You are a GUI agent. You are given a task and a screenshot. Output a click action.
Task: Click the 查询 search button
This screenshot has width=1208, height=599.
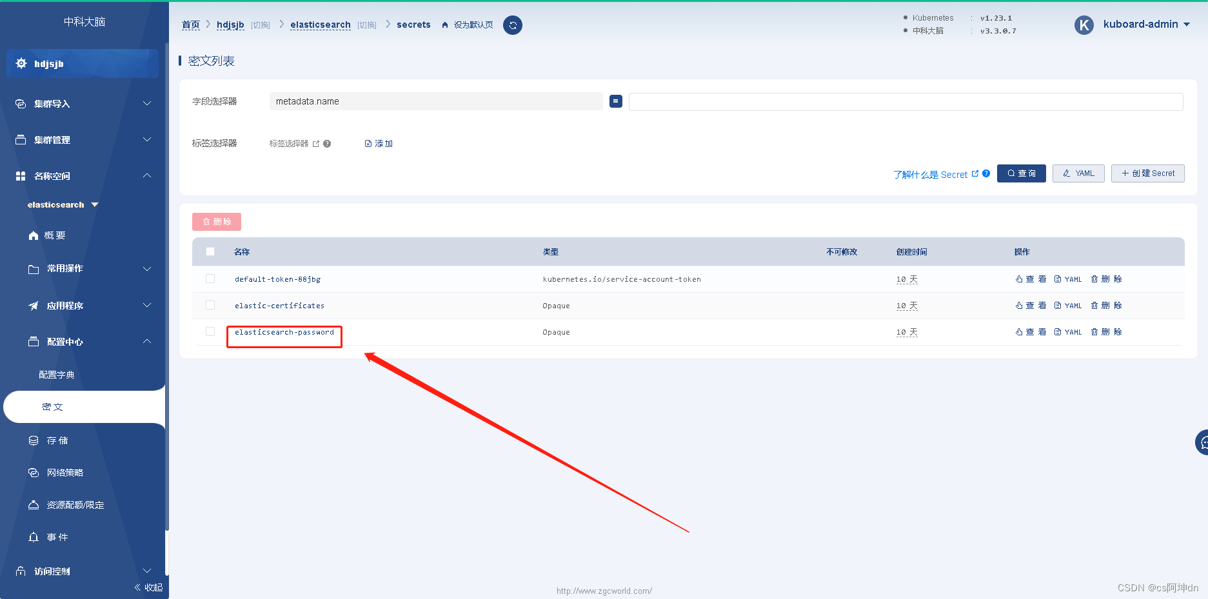click(1022, 173)
